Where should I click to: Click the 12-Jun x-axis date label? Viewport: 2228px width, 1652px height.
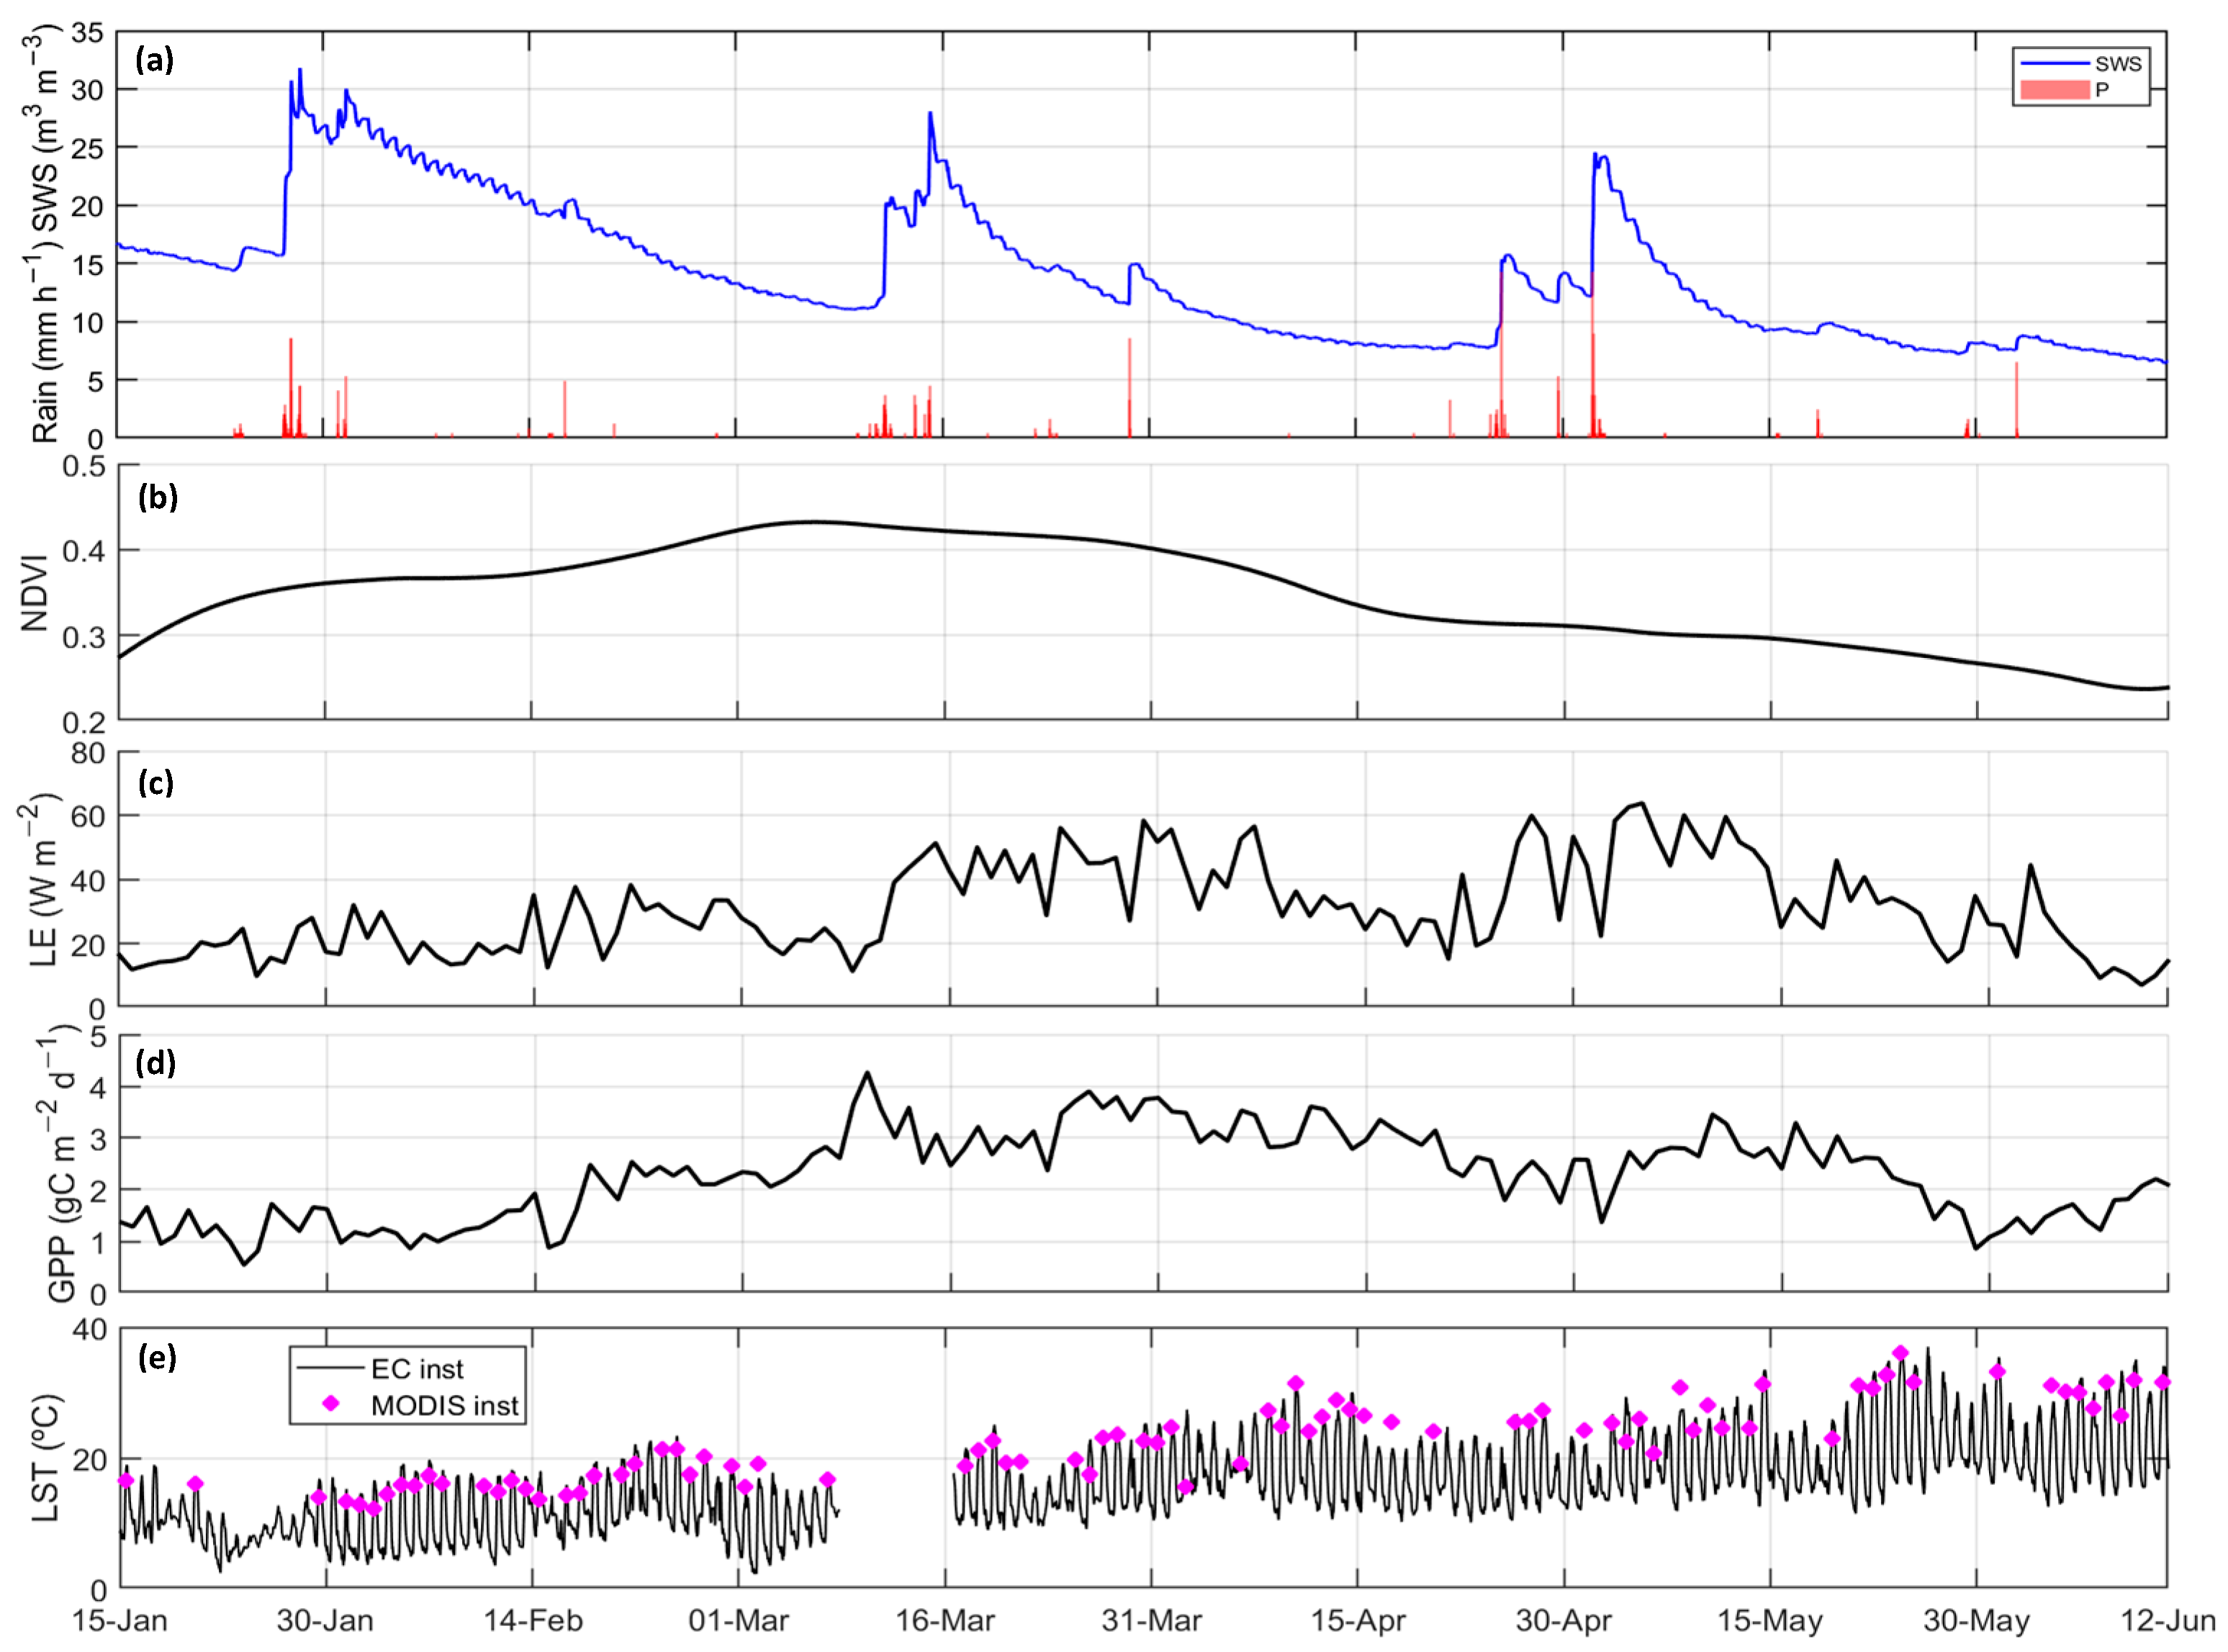2168,1621
